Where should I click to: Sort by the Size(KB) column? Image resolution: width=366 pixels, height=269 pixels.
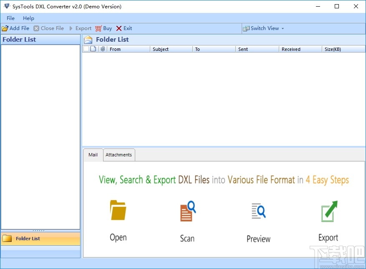coord(343,49)
